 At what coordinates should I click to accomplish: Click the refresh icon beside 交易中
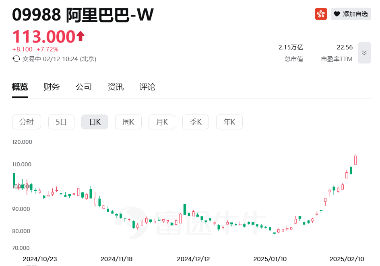[x=17, y=59]
